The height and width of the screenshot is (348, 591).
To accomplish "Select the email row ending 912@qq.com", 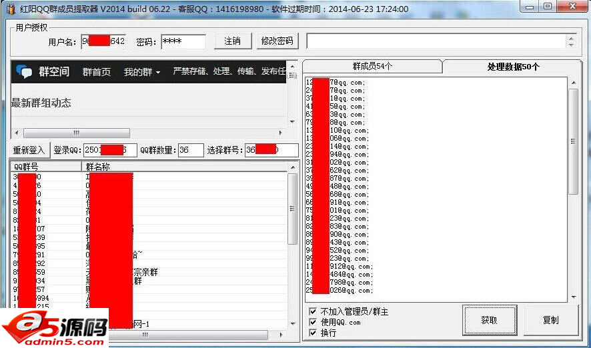I will click(340, 267).
